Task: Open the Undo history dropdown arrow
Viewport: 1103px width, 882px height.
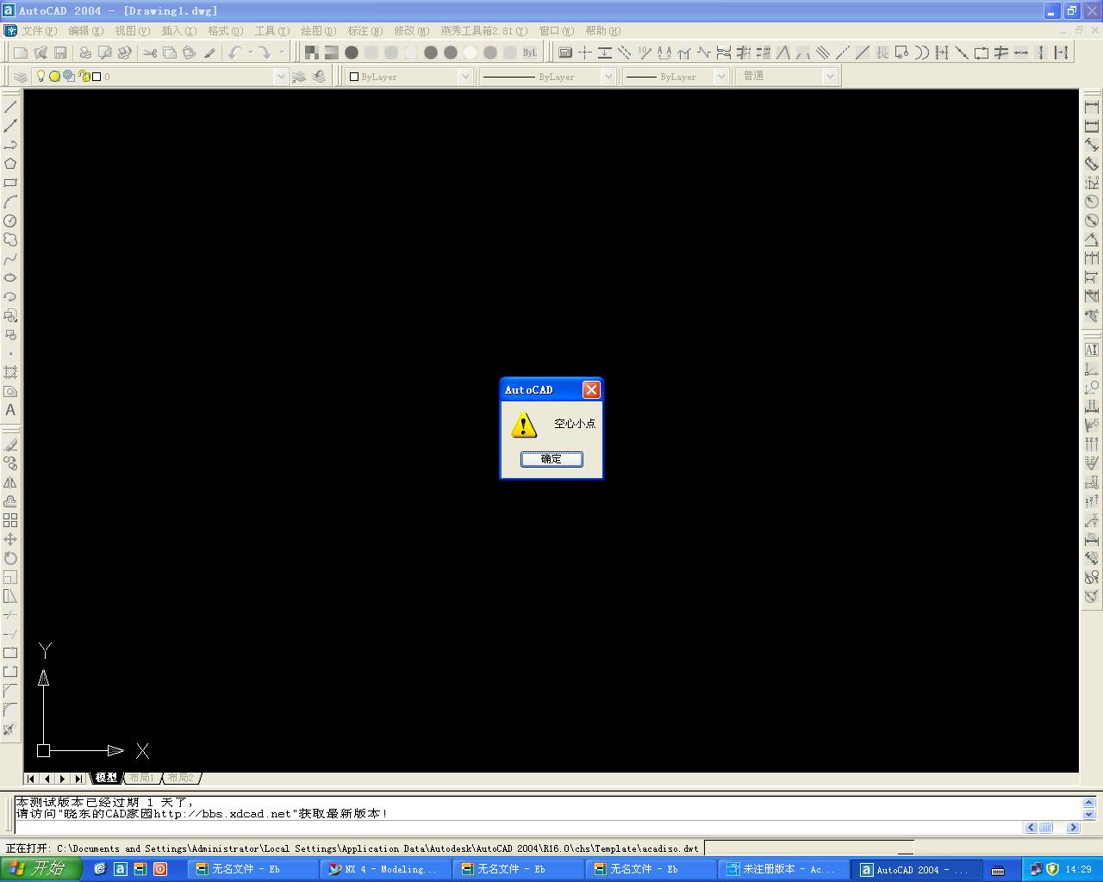Action: (251, 53)
